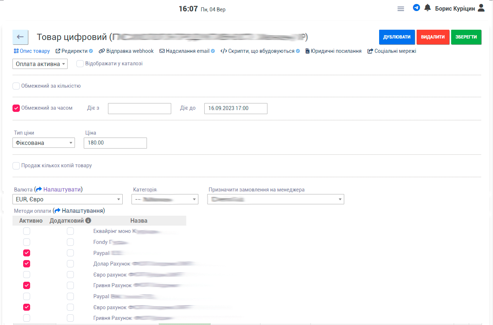Click the Діє з date field
493x325 pixels.
tap(139, 109)
